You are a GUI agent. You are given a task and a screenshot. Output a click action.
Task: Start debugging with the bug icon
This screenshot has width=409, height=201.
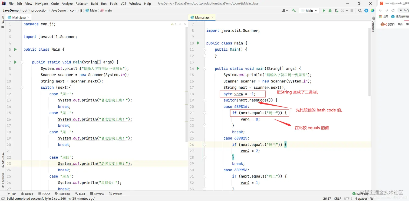click(x=330, y=11)
